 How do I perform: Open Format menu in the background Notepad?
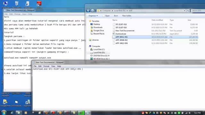pos(17,14)
